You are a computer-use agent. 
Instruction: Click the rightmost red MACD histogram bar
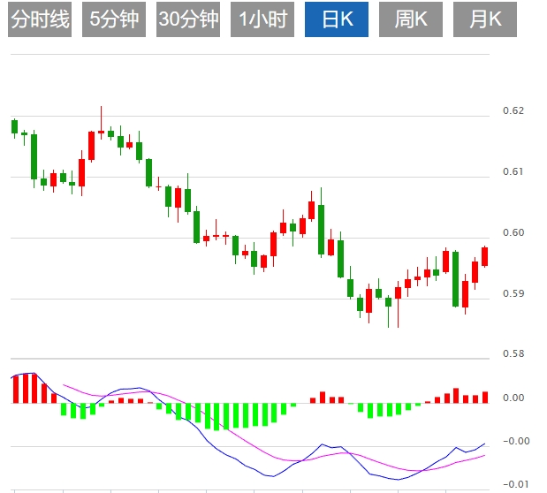click(x=485, y=398)
